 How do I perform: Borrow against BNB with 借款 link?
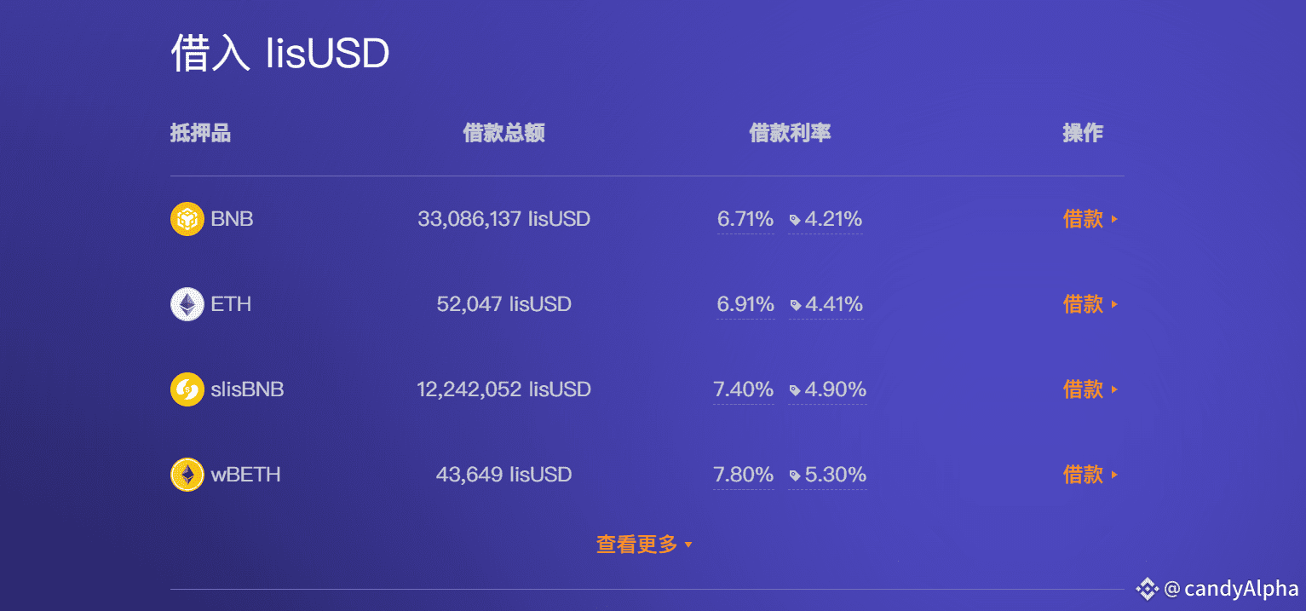pos(1083,219)
